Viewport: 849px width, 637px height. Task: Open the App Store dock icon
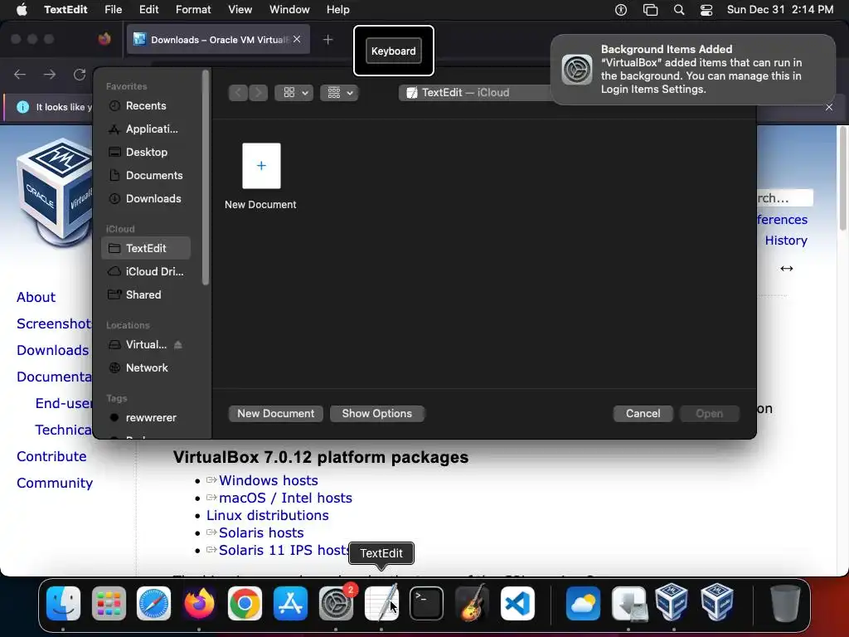point(290,603)
